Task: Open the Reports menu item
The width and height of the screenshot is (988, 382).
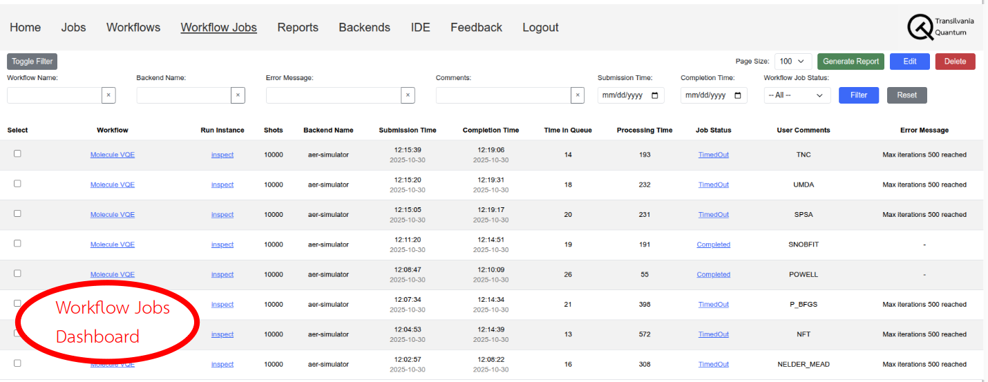Action: 298,28
